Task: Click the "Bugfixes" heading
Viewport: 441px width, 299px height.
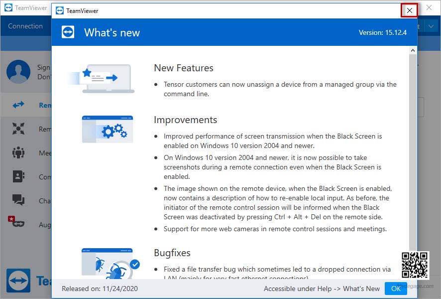Action: [172, 253]
